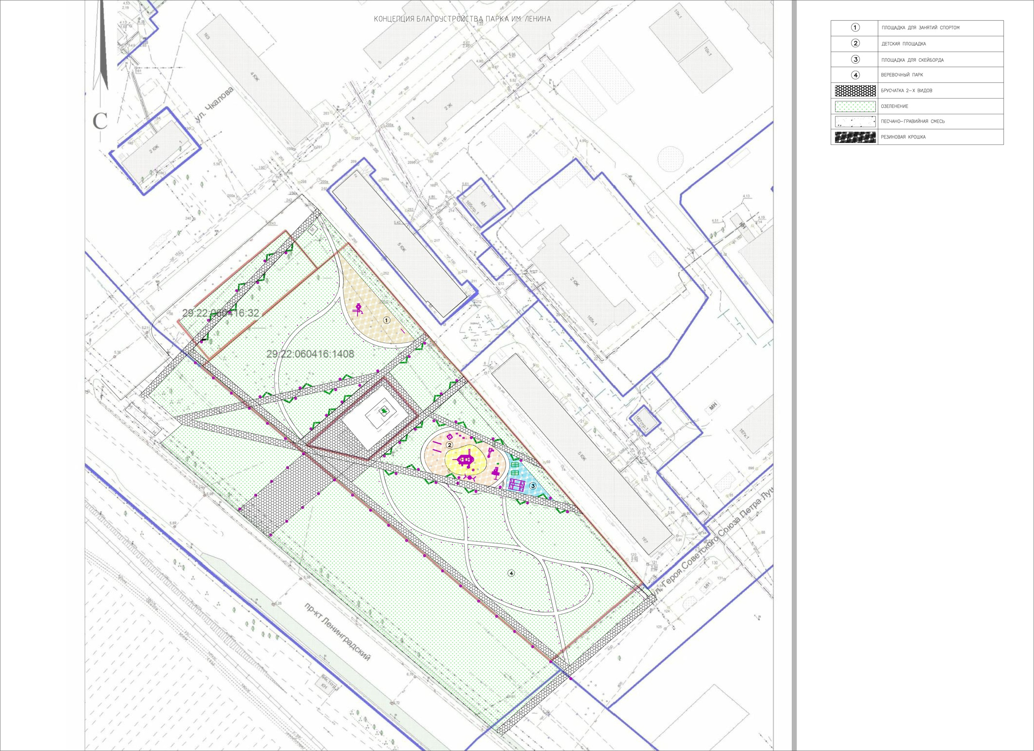Click the title КОНЦЕПЦИЯ БЛАГОУСТРОЙСТВА ПАРКА ИМ. ЛЕНИНА
The height and width of the screenshot is (751, 1034).
pos(462,19)
